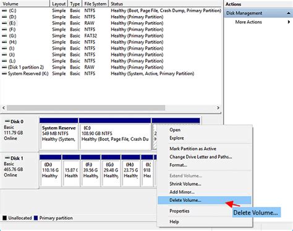Sort by the Layout column header
293x231 pixels.
[x=59, y=4]
